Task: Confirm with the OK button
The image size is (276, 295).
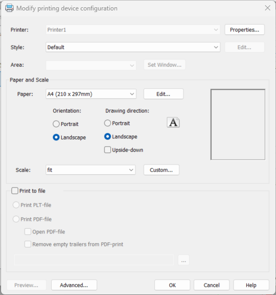Action: (x=172, y=285)
